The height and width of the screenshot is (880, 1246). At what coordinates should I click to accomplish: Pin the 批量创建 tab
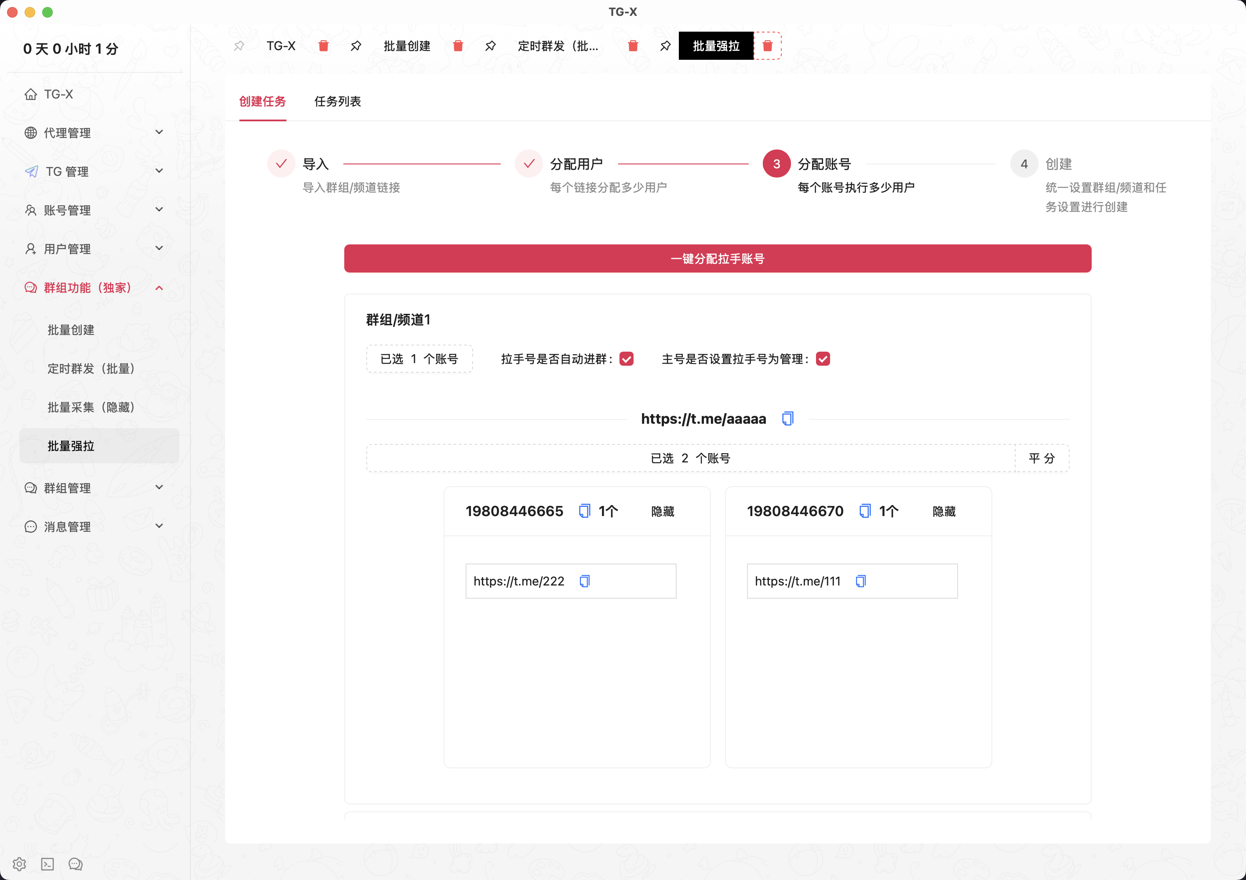pyautogui.click(x=355, y=46)
